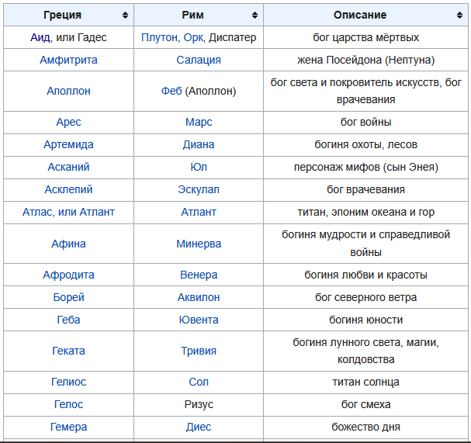Open the Амфитрита article link
Viewport: 471px width, 443px height.
[68, 60]
